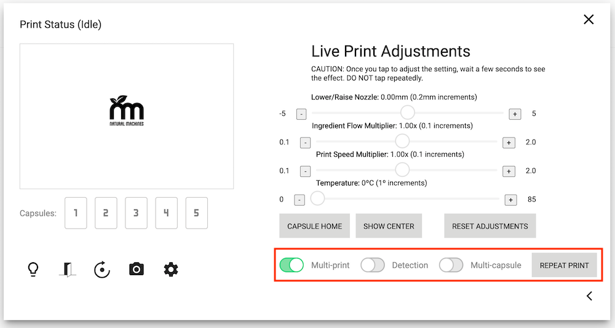Click the CAUTION warning text
Viewport: 615px width, 328px height.
coord(428,73)
